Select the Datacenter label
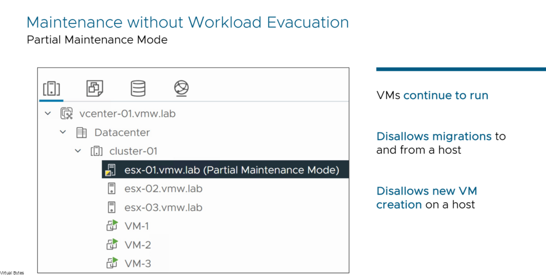Image resolution: width=546 pixels, height=275 pixels. 122,132
